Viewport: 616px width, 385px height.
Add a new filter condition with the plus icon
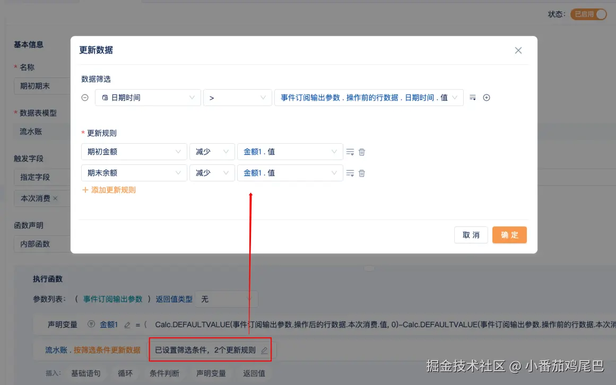(x=487, y=98)
